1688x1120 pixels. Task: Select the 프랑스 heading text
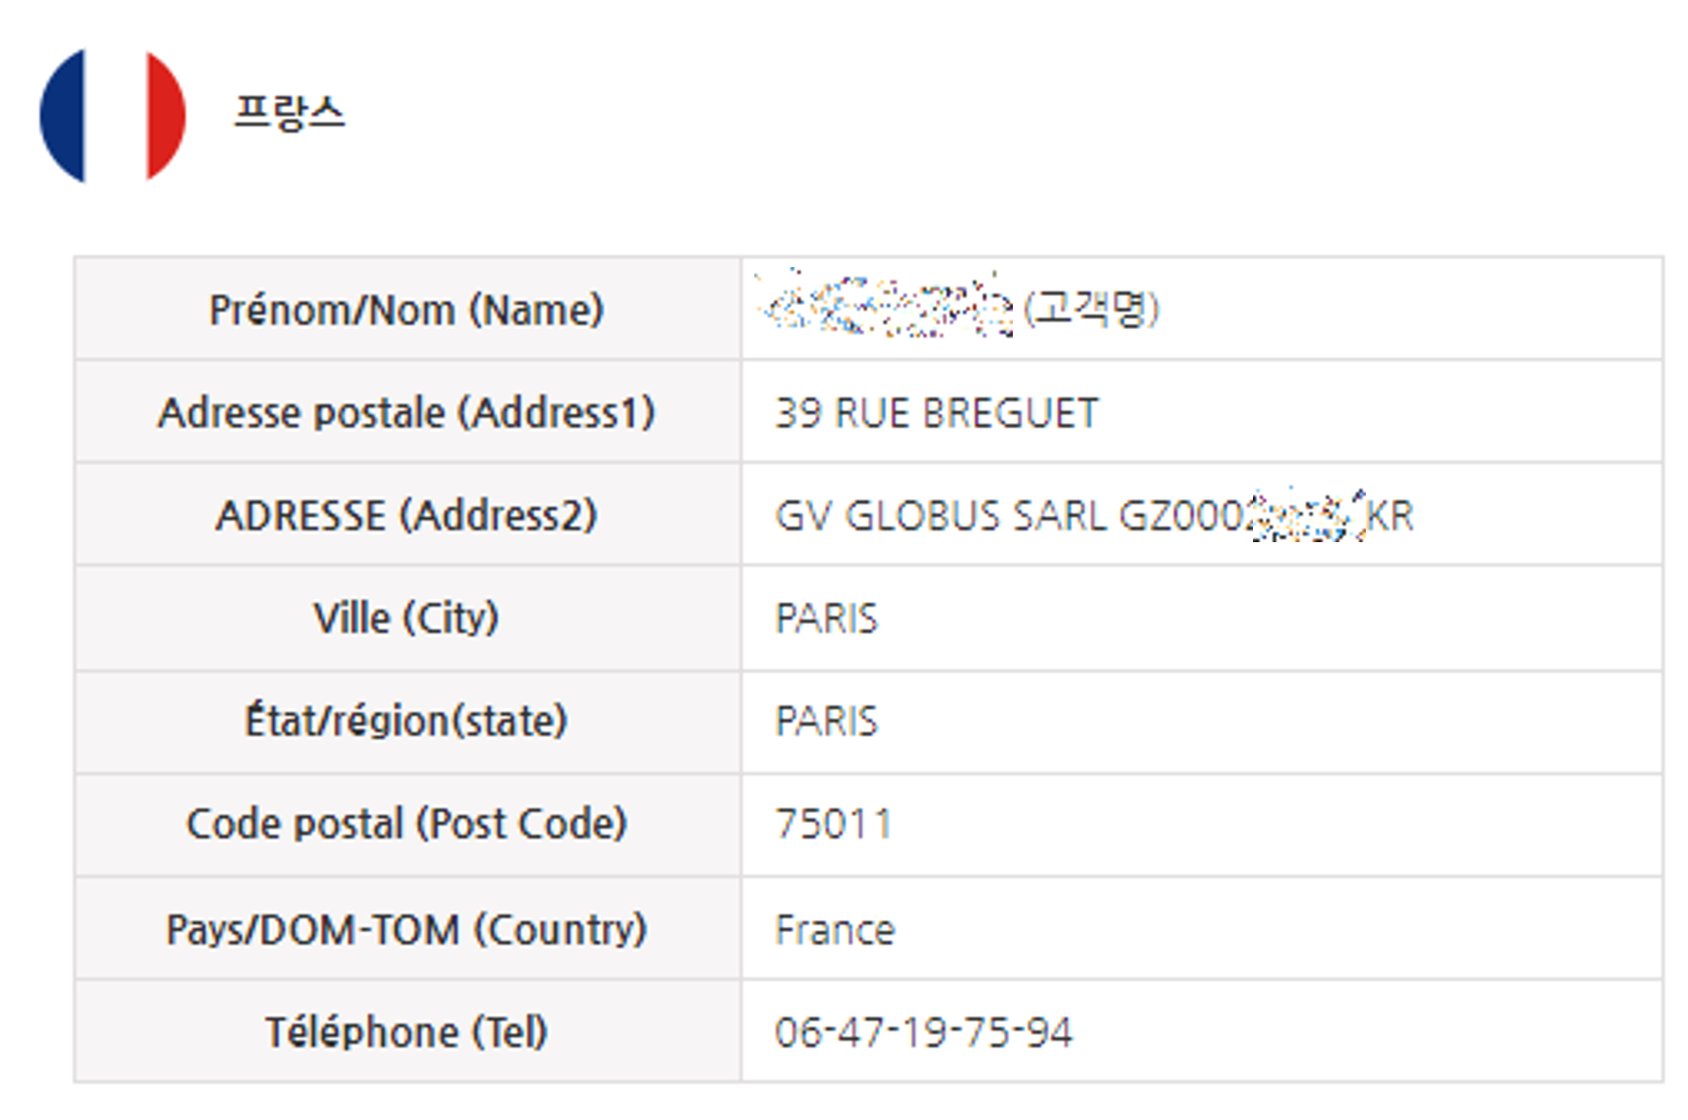tap(289, 114)
